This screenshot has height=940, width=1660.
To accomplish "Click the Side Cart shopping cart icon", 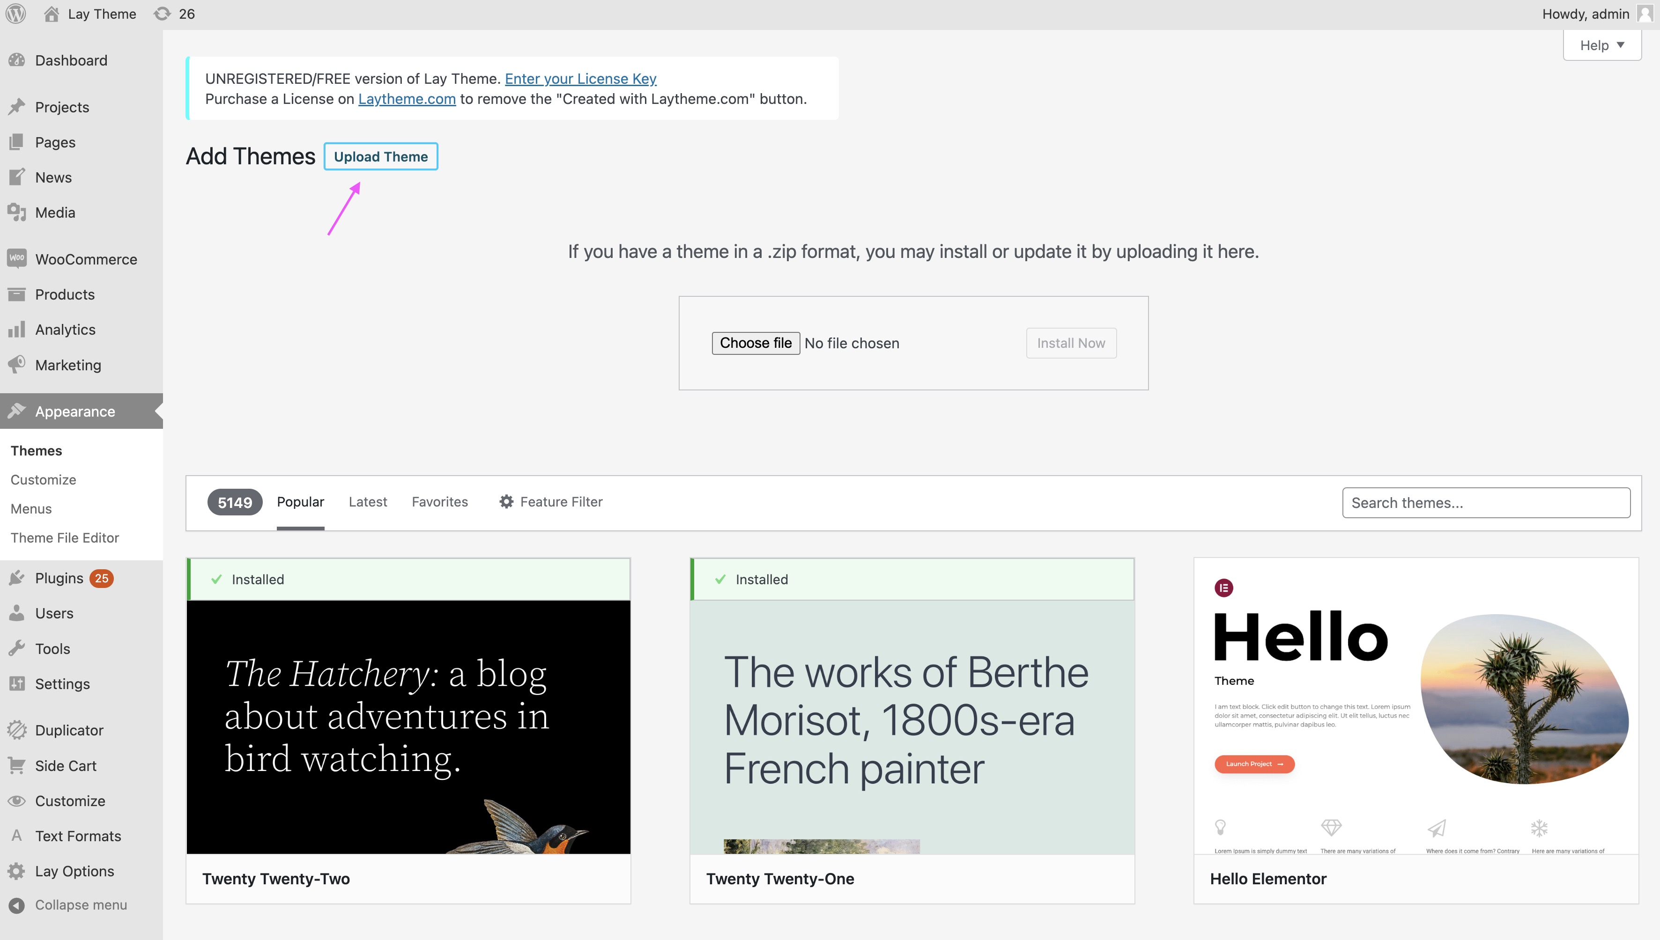I will point(17,766).
